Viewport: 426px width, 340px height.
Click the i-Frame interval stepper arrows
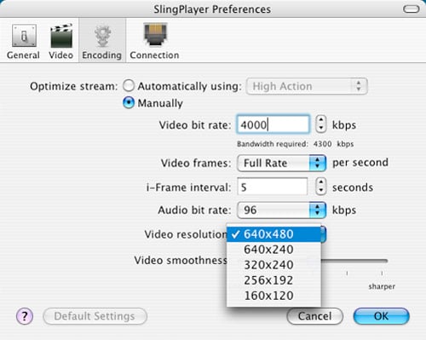(321, 187)
